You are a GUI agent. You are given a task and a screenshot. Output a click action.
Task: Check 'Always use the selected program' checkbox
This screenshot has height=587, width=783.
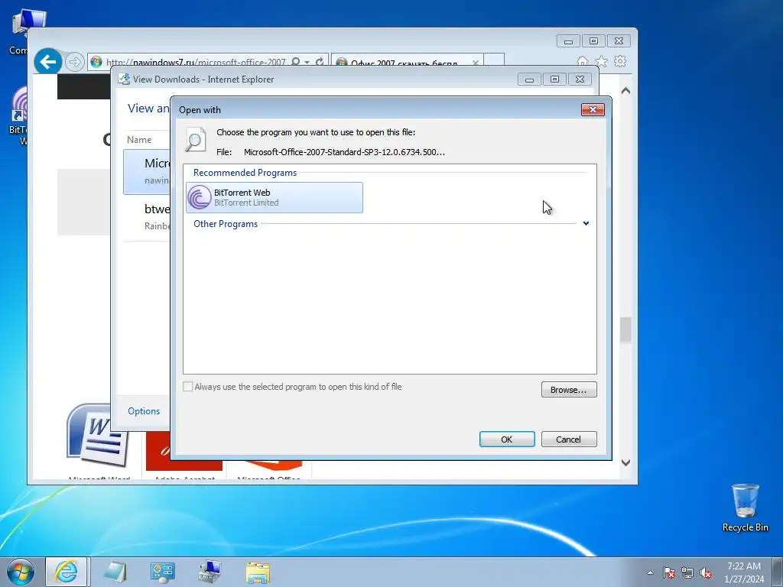coord(188,386)
